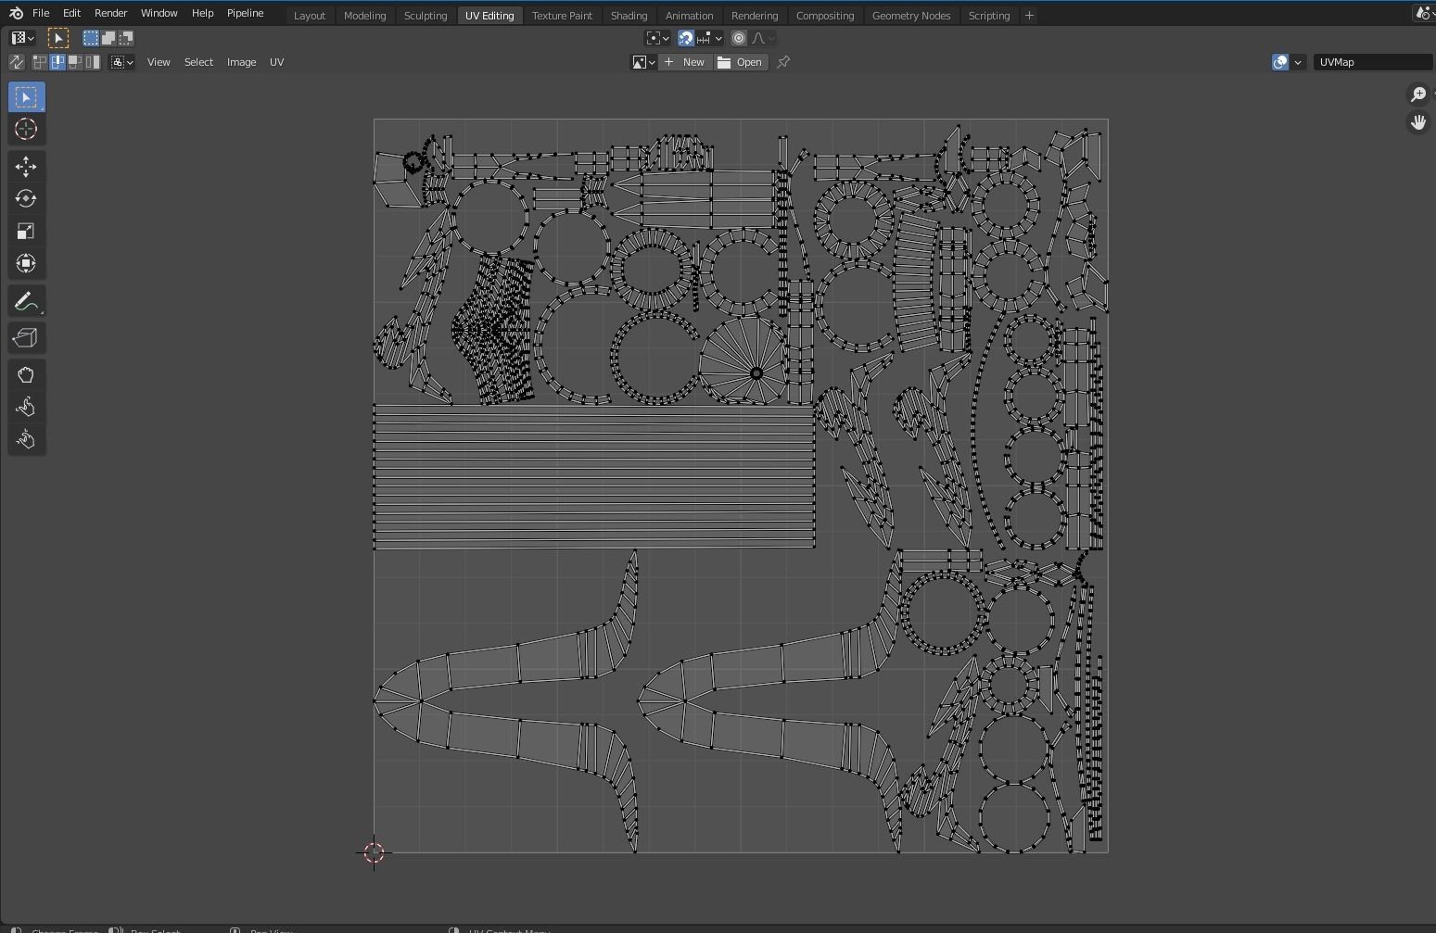The width and height of the screenshot is (1436, 933).
Task: Click the pin image icon
Action: (x=783, y=62)
